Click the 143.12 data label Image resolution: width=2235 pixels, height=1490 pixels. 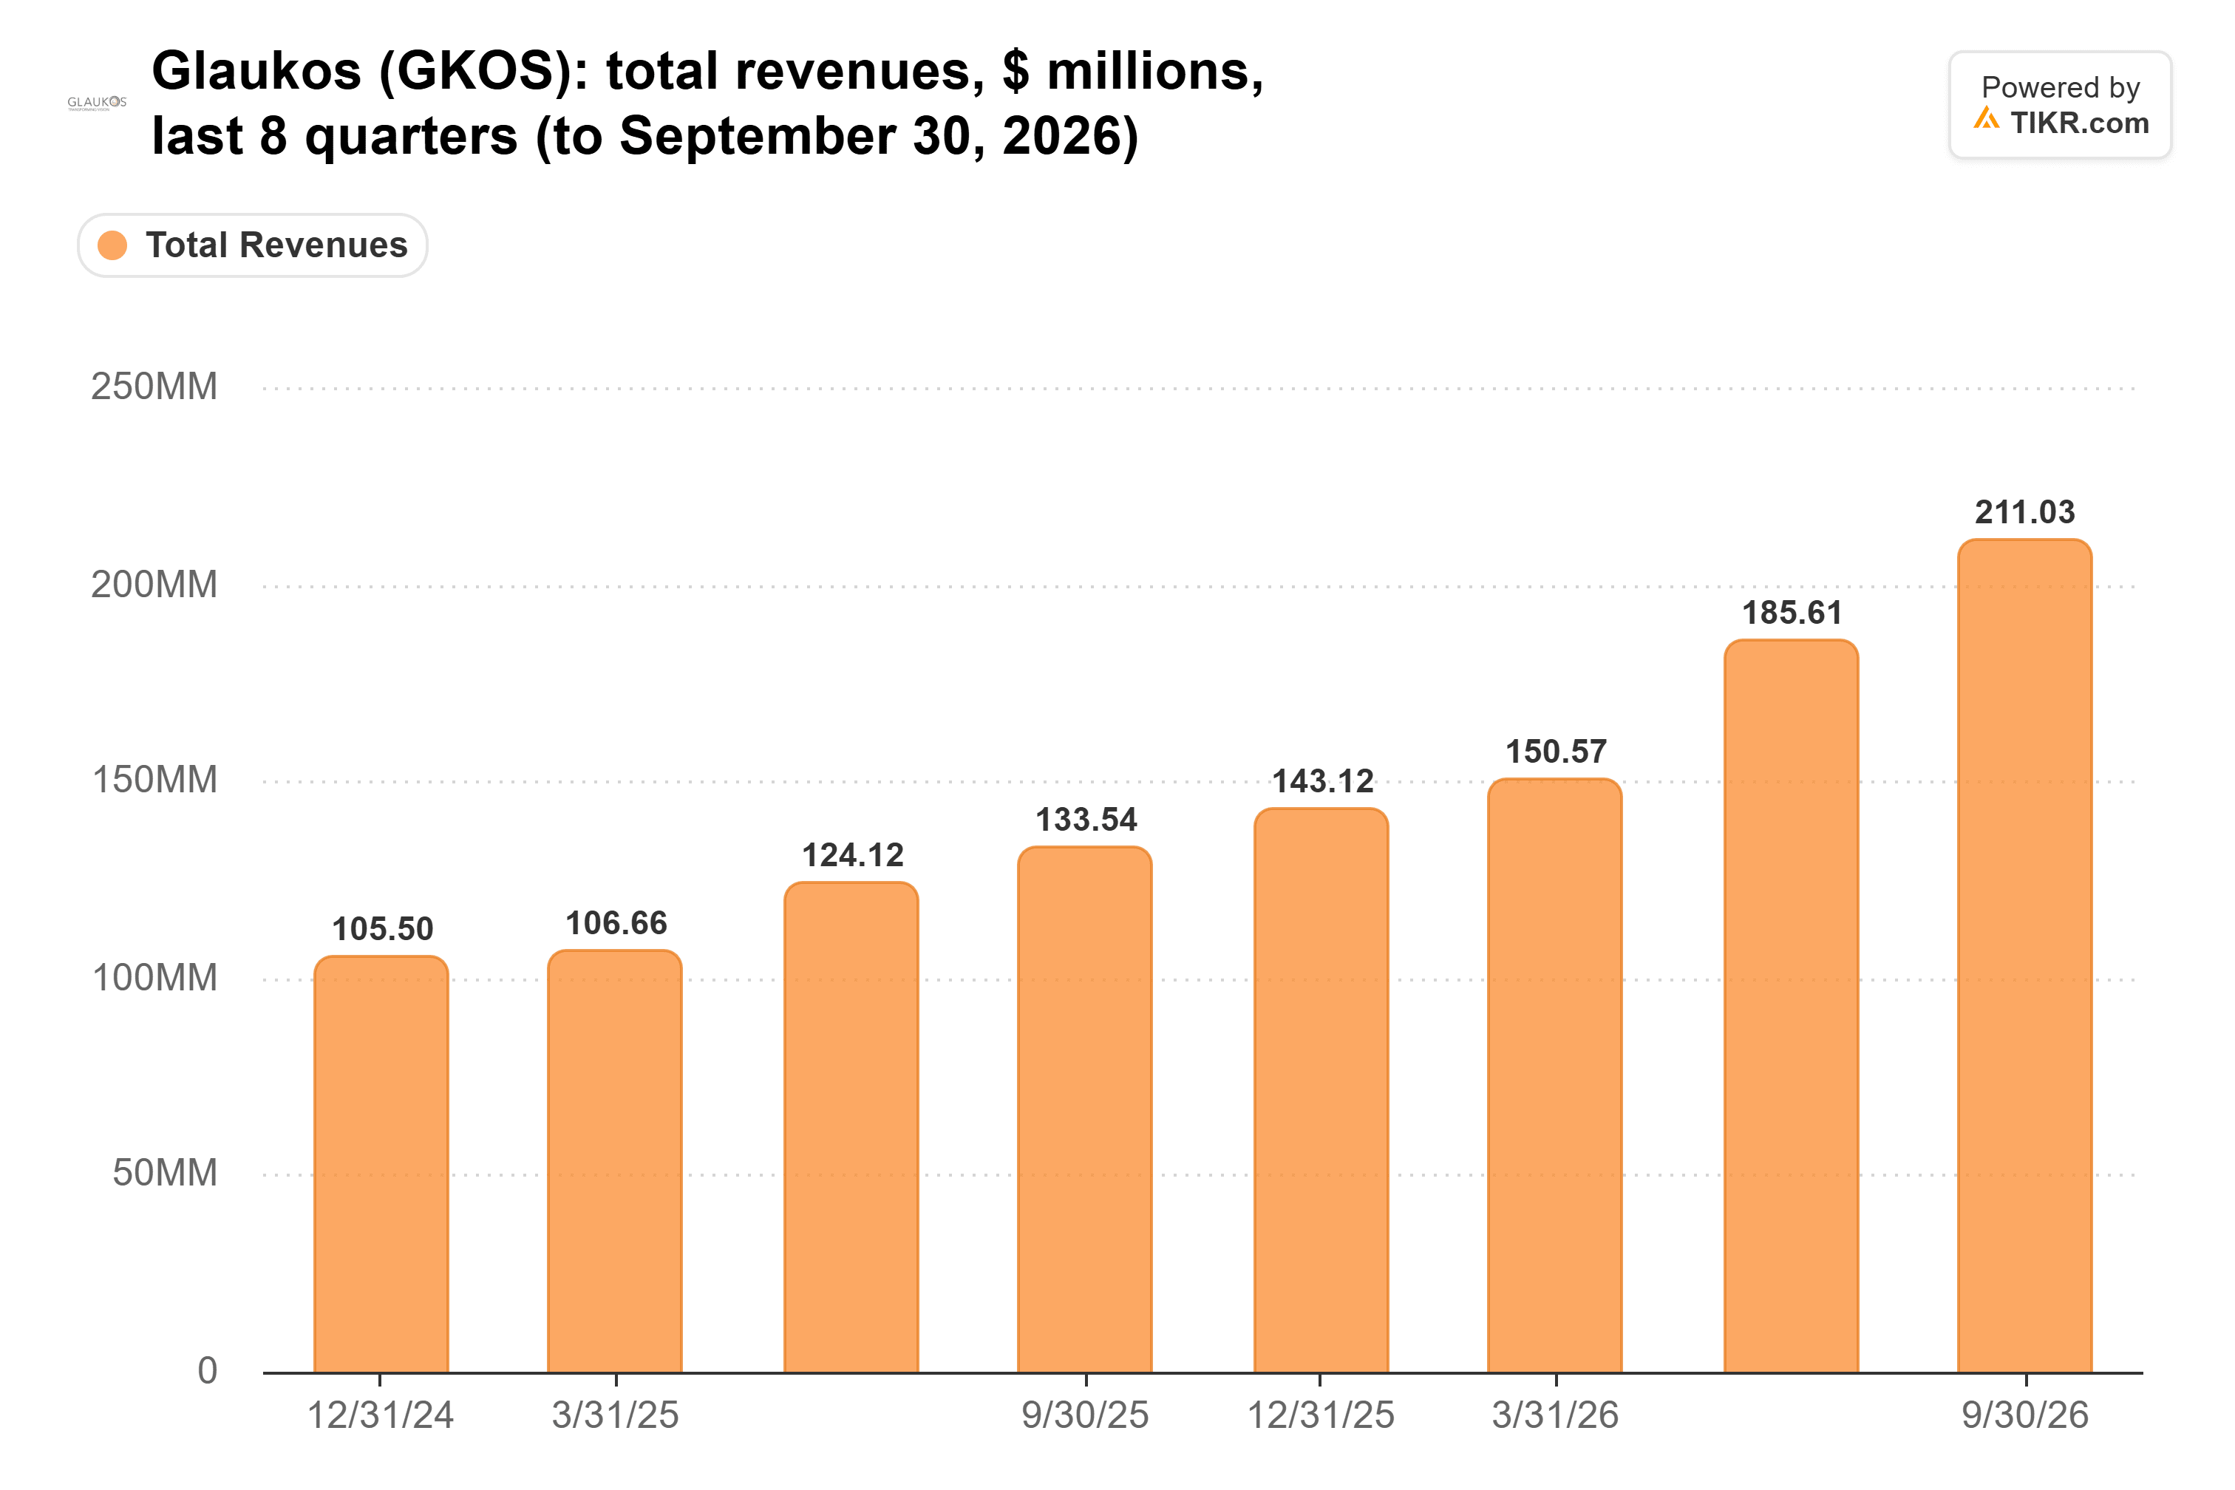[x=1323, y=781]
